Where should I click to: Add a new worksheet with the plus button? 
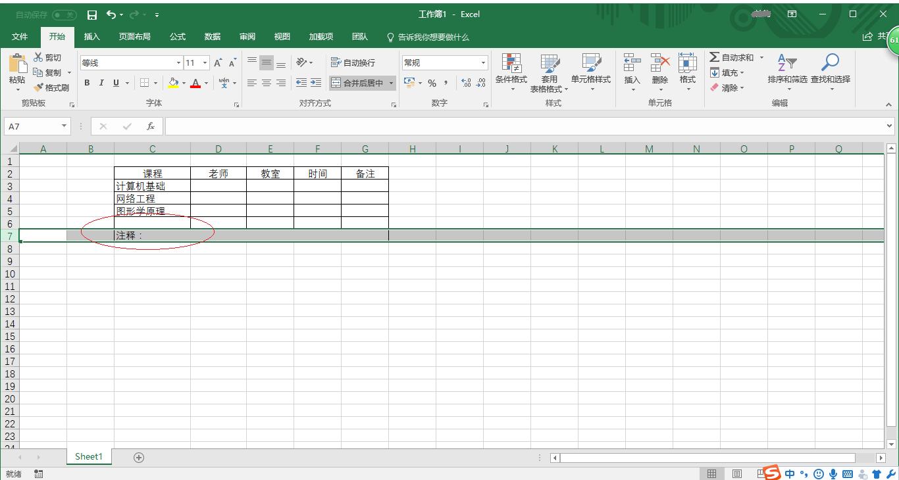pos(138,456)
